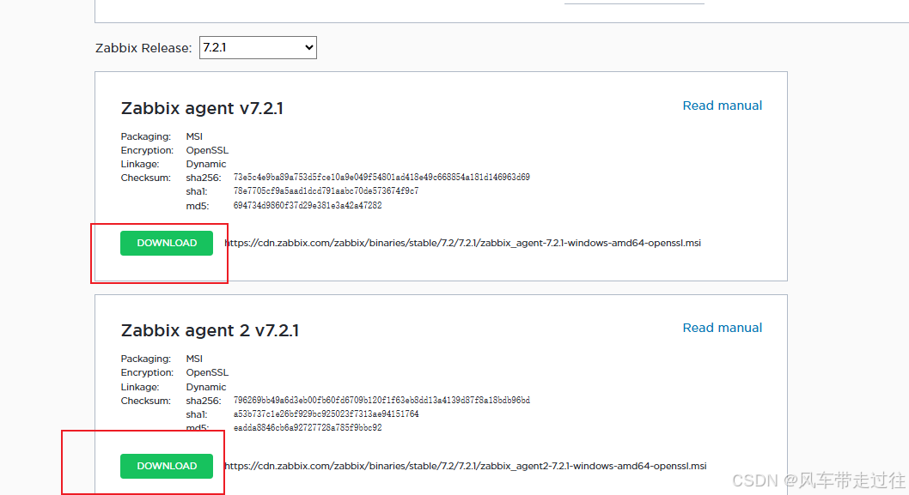Click Dynamic linkage value under Zabbix agent v7.2.1

pyautogui.click(x=206, y=165)
